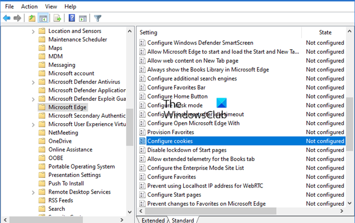Click the policy icon beside Configure Windows Defender SmartScreen
Image resolution: width=355 pixels, height=223 pixels.
click(142, 43)
